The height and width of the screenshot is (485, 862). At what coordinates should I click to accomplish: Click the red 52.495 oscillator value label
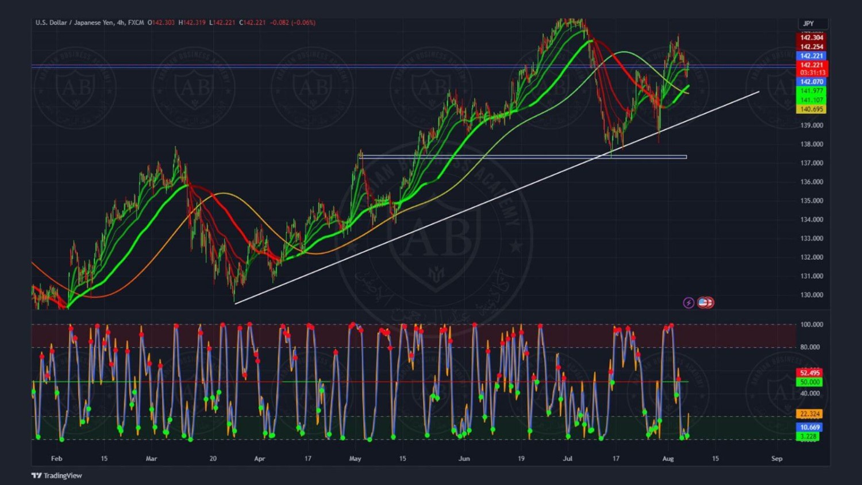(x=810, y=373)
